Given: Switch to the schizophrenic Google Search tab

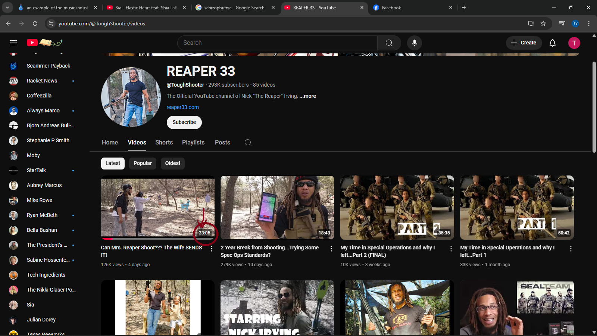Looking at the screenshot, I should click(236, 7).
